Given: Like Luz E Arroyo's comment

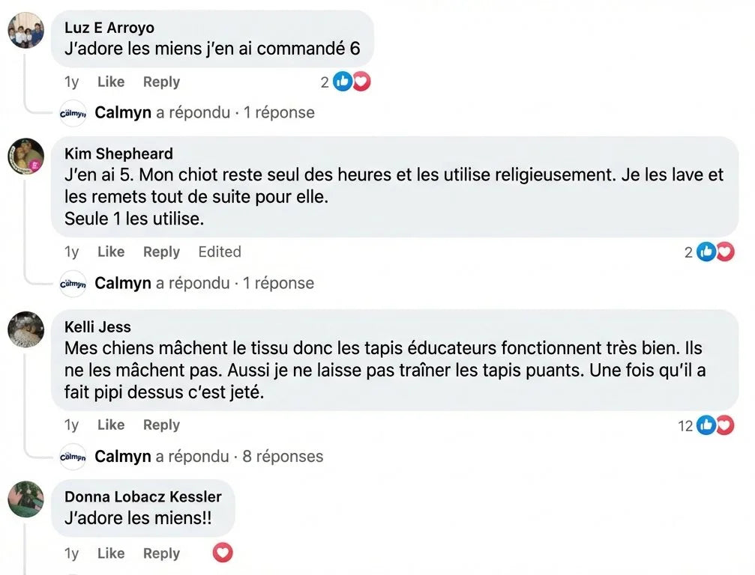Looking at the screenshot, I should point(110,82).
